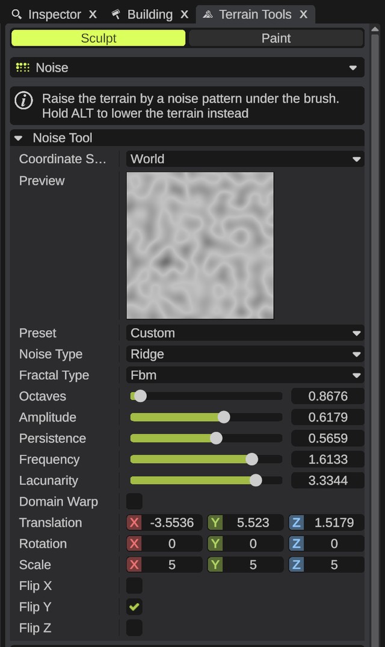
Task: Switch to the Building tab
Action: [x=150, y=14]
